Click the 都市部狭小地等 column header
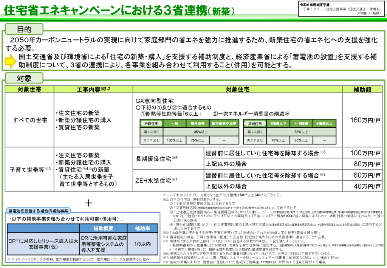 click(224, 123)
